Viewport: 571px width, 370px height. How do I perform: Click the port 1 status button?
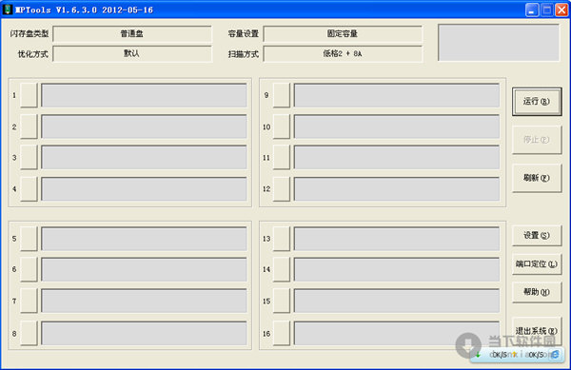[29, 95]
